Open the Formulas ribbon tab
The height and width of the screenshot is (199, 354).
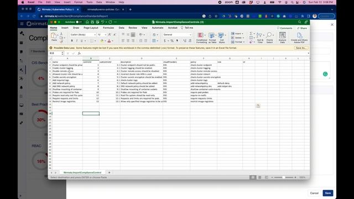(x=108, y=28)
